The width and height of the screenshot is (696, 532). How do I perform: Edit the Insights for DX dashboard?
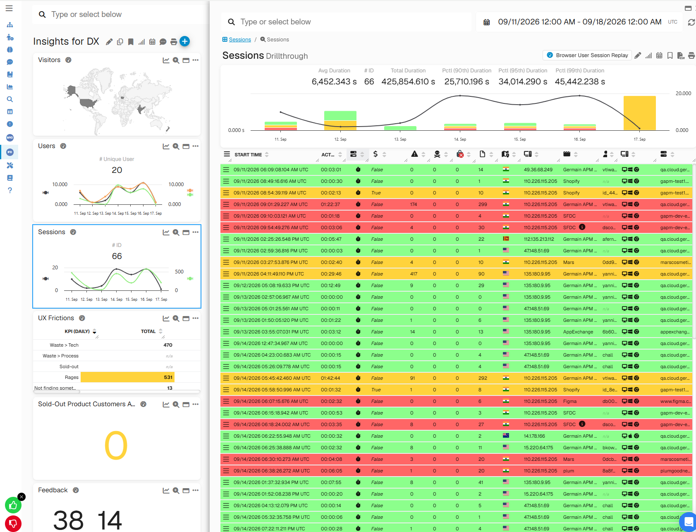tap(109, 42)
